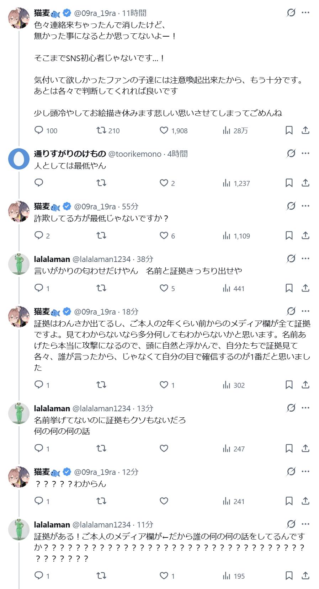Reply to 詐欺してる方が最低 post

(x=39, y=236)
